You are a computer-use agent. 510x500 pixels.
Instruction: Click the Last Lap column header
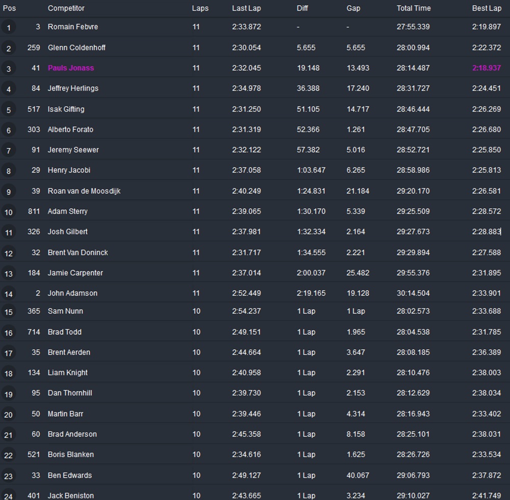[x=246, y=8]
